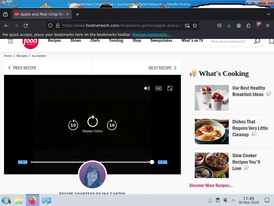Open Dishes That Require Very Little Cleanup link
The height and width of the screenshot is (206, 274).
(250, 128)
